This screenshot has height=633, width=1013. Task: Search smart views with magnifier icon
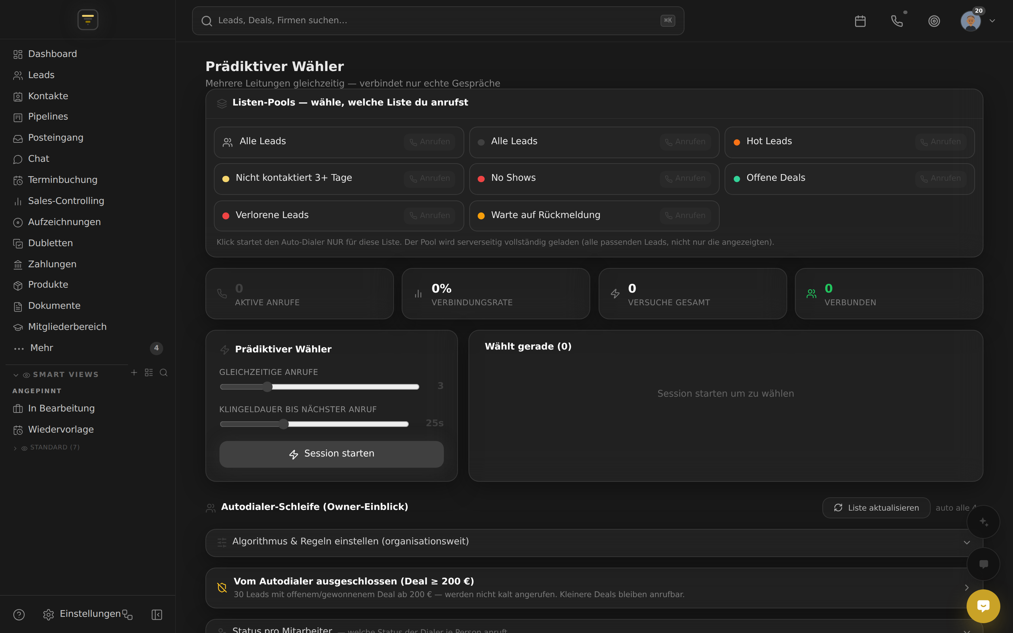click(x=164, y=373)
